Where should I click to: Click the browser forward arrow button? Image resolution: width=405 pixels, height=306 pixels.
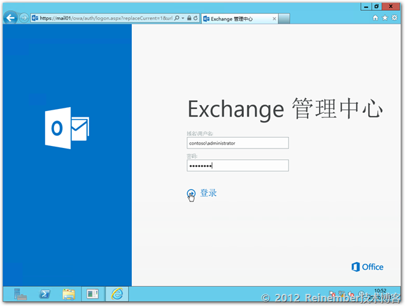(24, 18)
